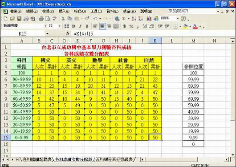Increase indent of cell
This screenshot has height=167, width=236.
[167, 26]
